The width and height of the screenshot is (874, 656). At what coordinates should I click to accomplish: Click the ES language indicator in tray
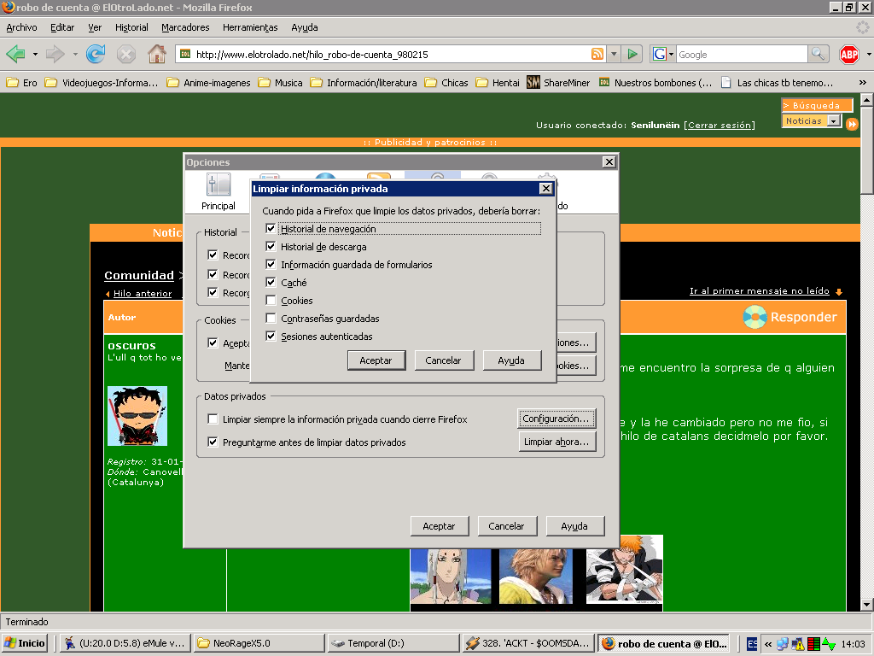pyautogui.click(x=752, y=644)
